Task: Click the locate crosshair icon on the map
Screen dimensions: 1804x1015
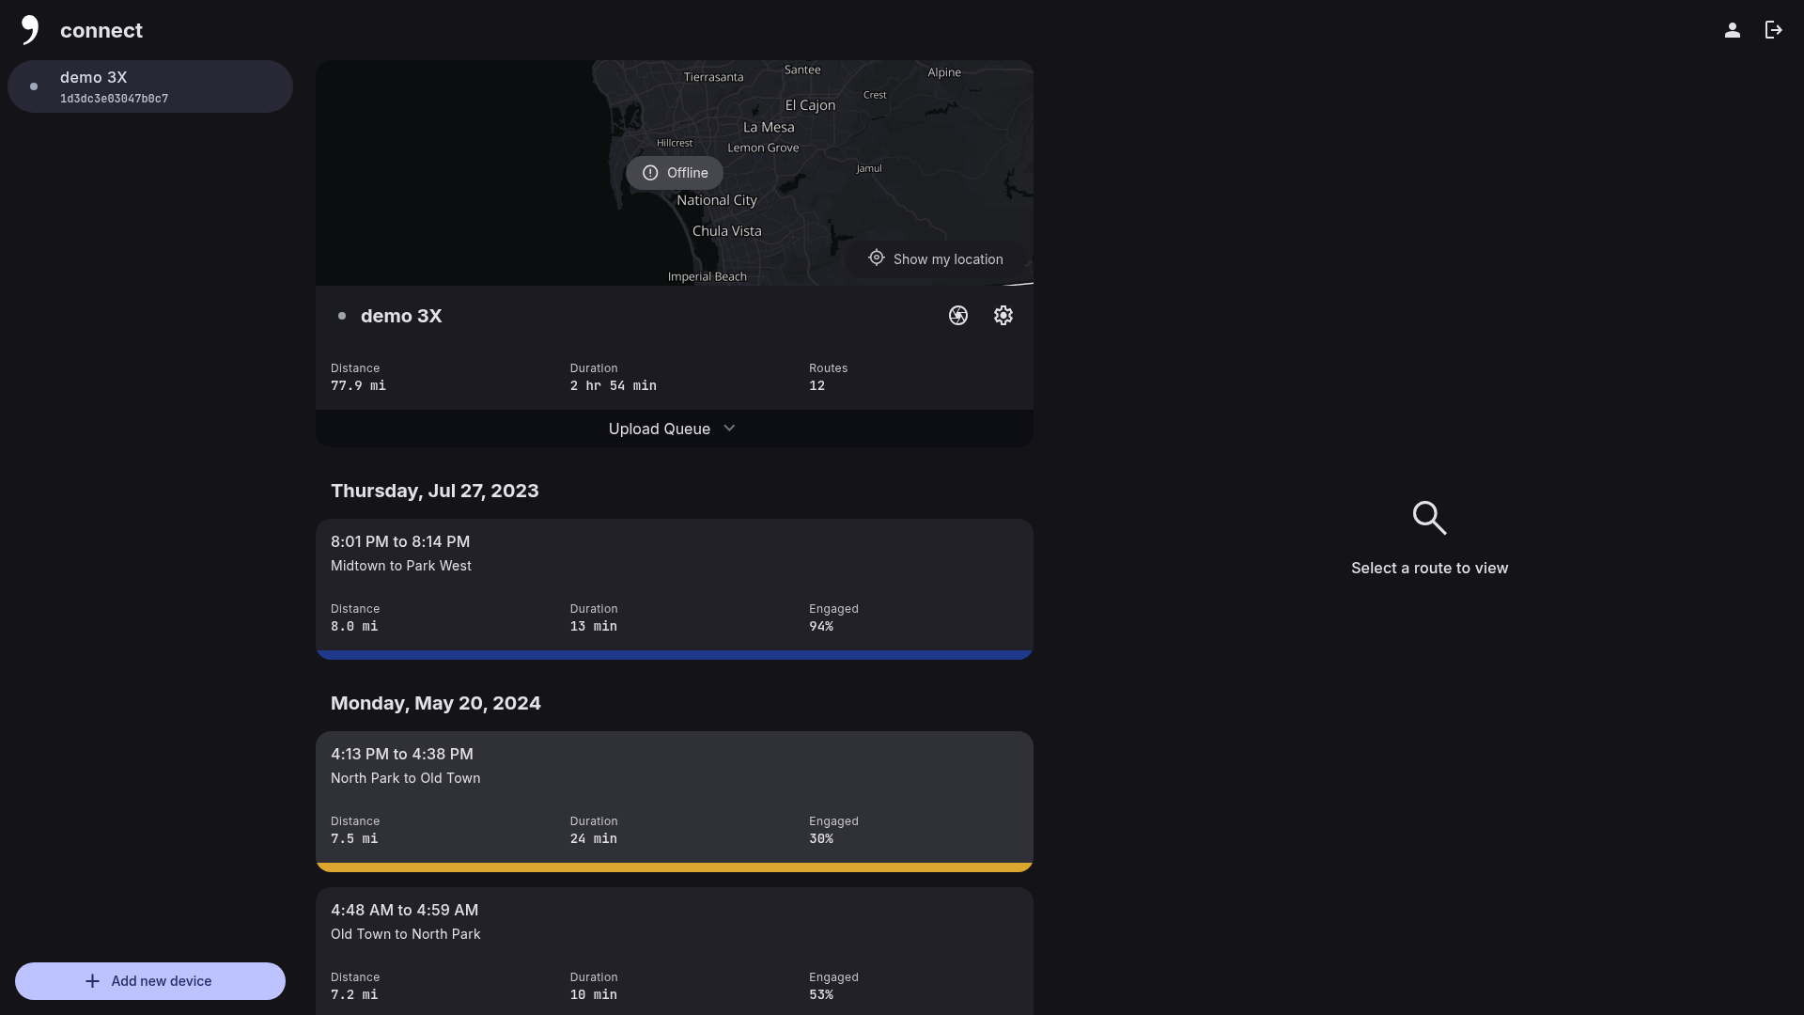Action: point(876,258)
